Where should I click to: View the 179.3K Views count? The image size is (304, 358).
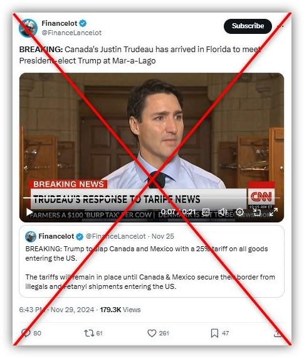click(x=120, y=310)
